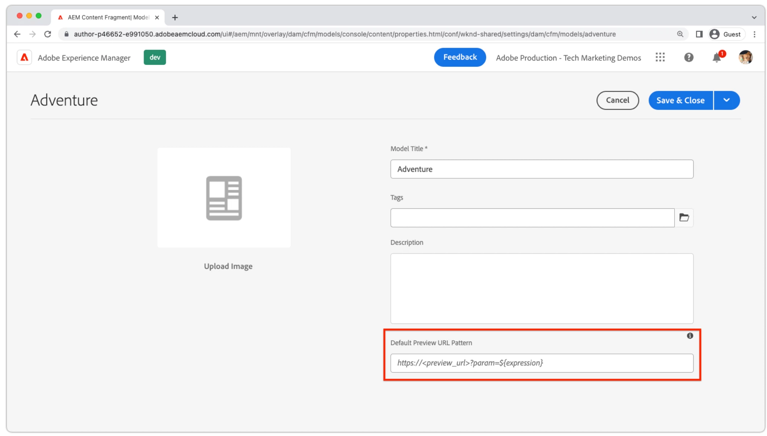Image resolution: width=767 pixels, height=436 pixels.
Task: Click the Save & Close button
Action: (680, 100)
